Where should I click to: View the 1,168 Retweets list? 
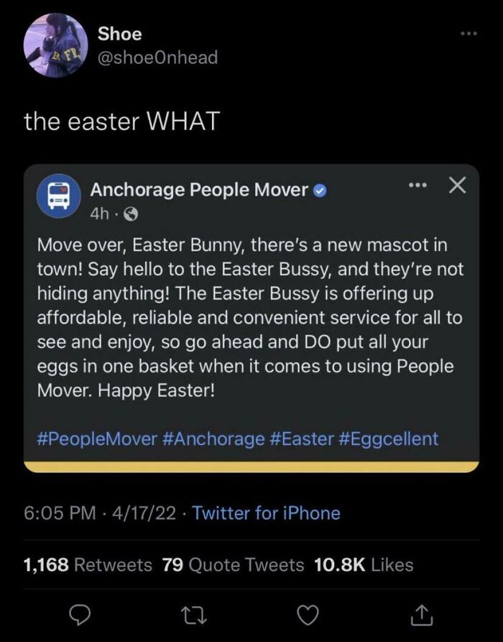point(88,564)
